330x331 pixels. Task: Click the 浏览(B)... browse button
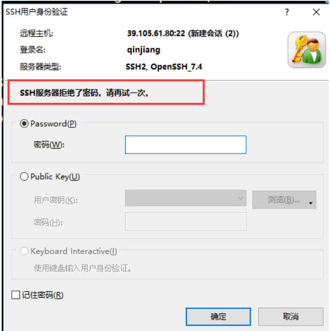[284, 200]
